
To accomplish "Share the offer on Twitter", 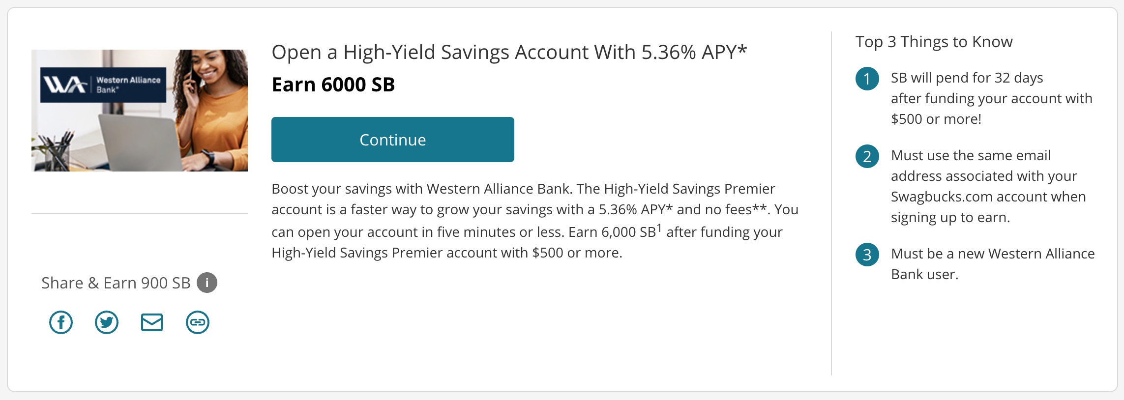I will tap(106, 323).
